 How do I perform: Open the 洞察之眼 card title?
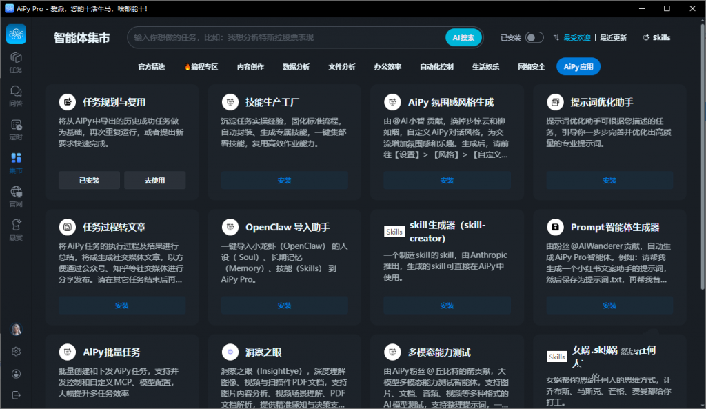[263, 352]
